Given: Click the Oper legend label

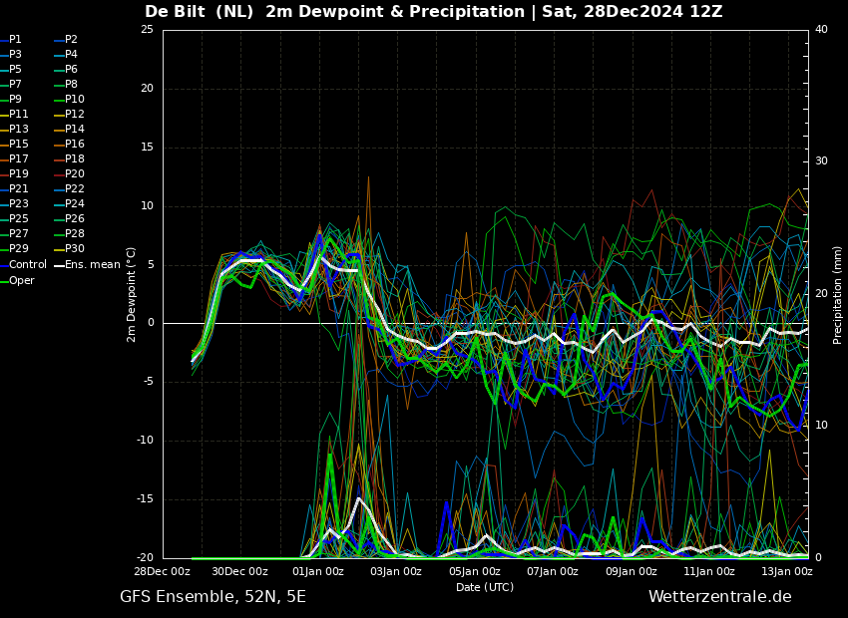Looking at the screenshot, I should pyautogui.click(x=22, y=281).
